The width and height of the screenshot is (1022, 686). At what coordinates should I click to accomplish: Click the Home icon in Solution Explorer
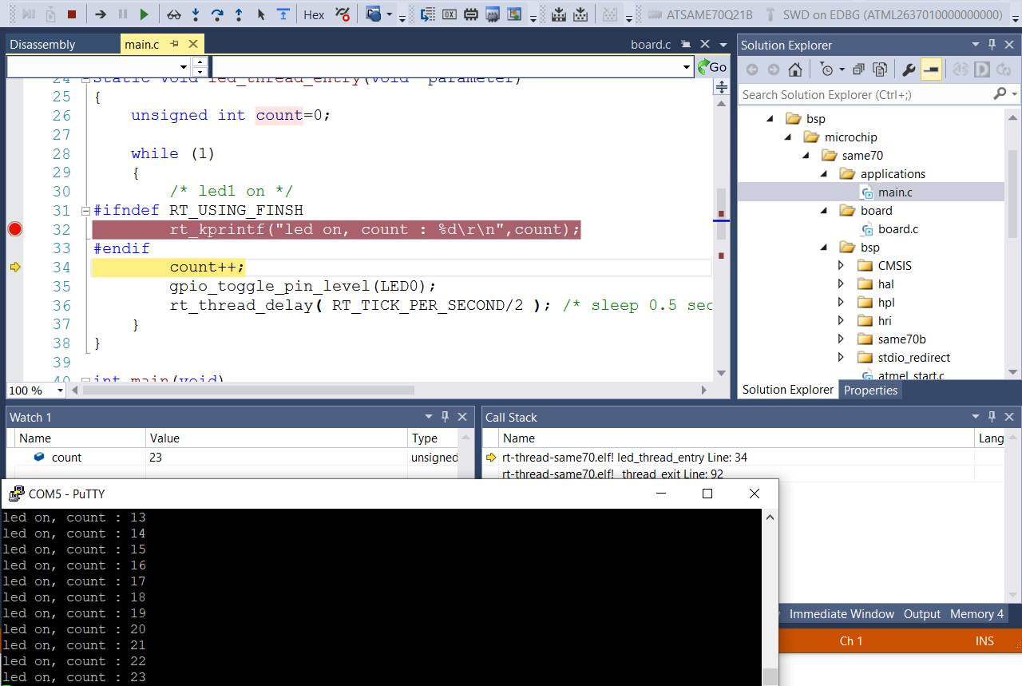click(x=795, y=69)
